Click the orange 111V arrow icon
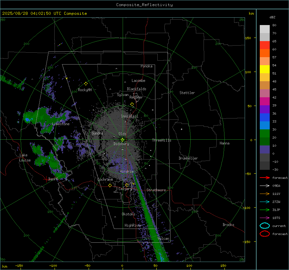Screen dimensions: 289x270 click(x=265, y=194)
